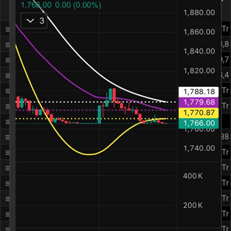Click the 400 K volume axis label
This screenshot has height=231, width=231.
193,176
